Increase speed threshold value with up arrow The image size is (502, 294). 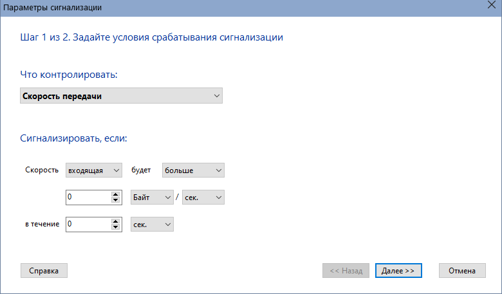116,194
